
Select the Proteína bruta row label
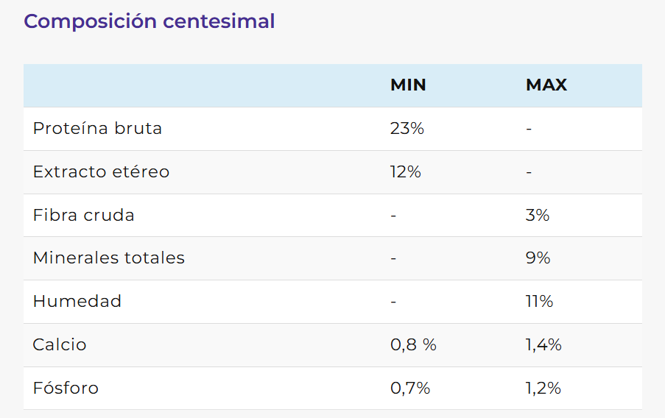97,129
